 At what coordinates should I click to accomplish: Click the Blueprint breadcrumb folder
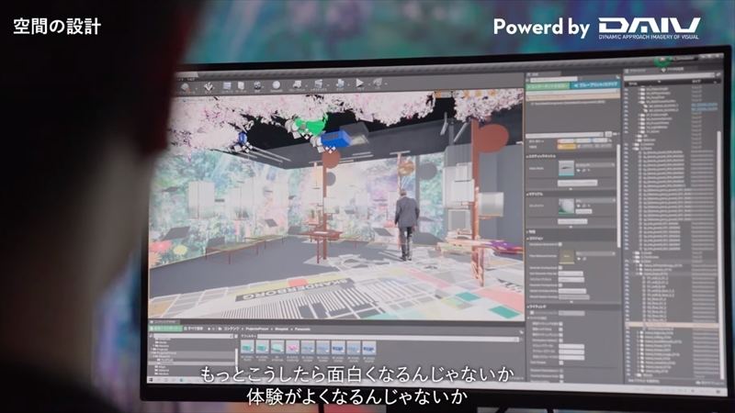[281, 329]
